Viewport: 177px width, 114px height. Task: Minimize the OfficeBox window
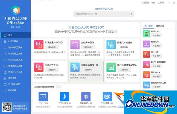(169, 3)
